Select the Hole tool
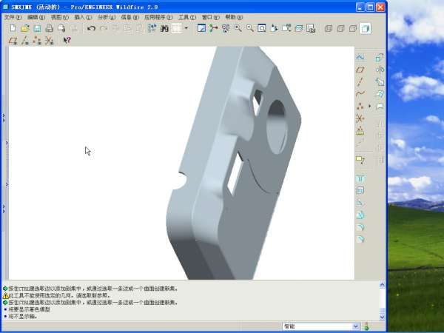 [x=360, y=178]
